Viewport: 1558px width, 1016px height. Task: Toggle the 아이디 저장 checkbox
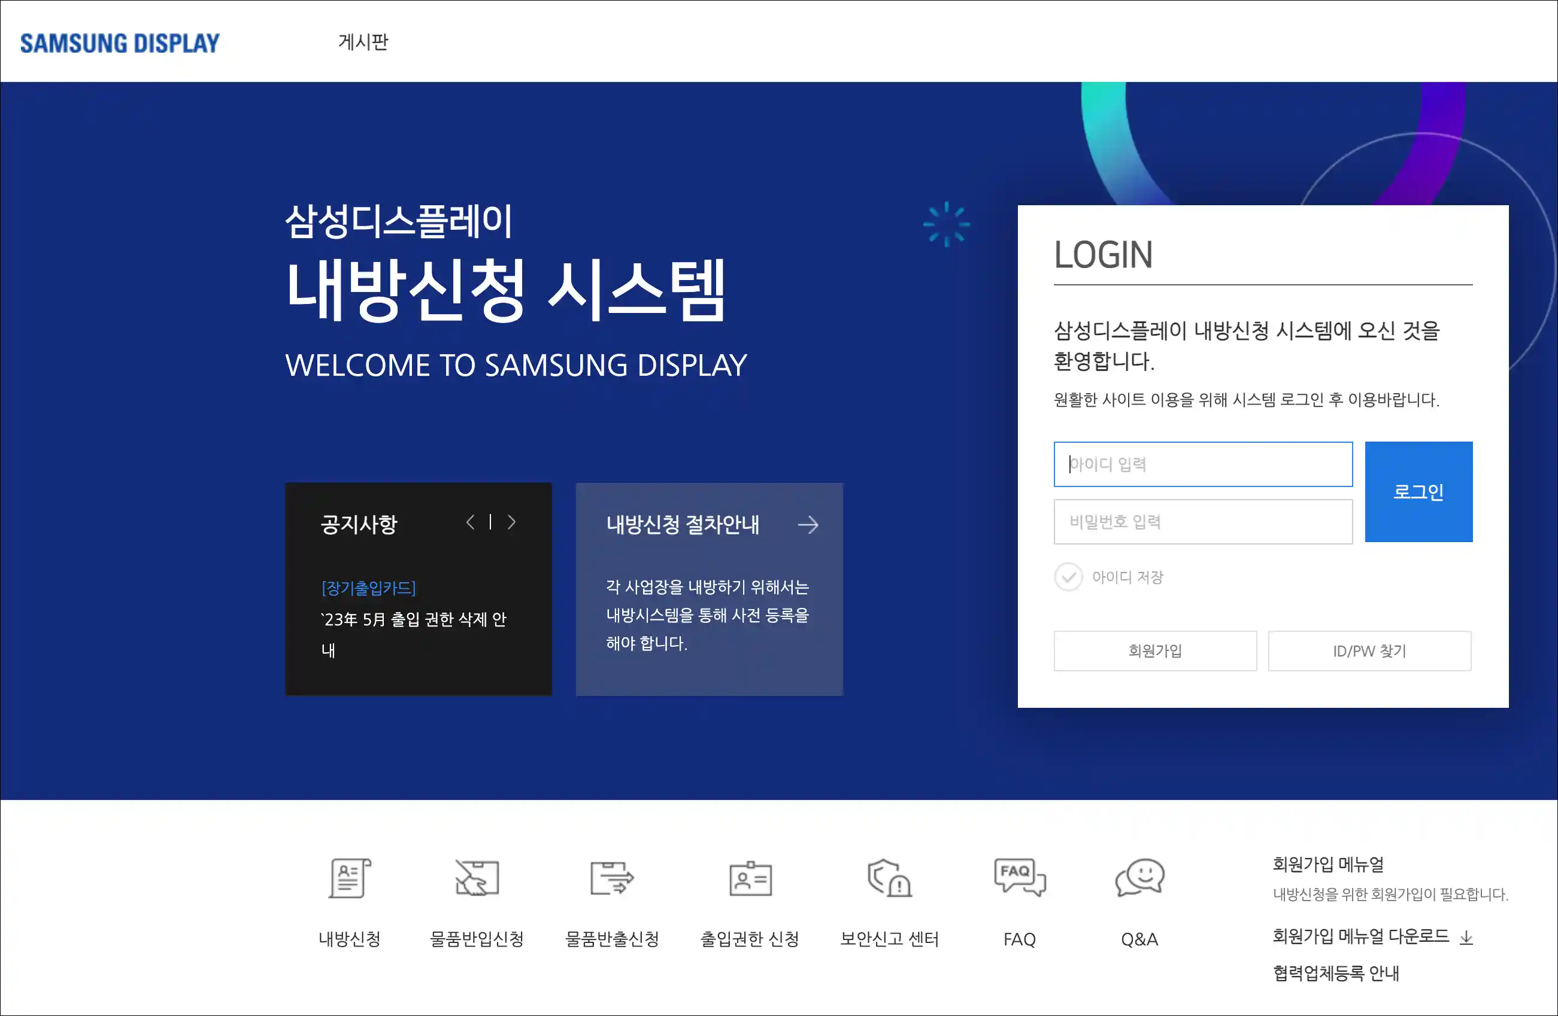coord(1068,577)
